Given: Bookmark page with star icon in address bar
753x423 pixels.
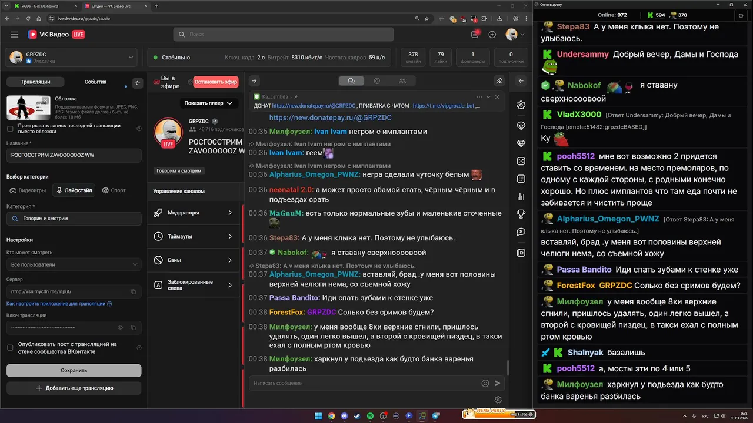Looking at the screenshot, I should point(426,18).
